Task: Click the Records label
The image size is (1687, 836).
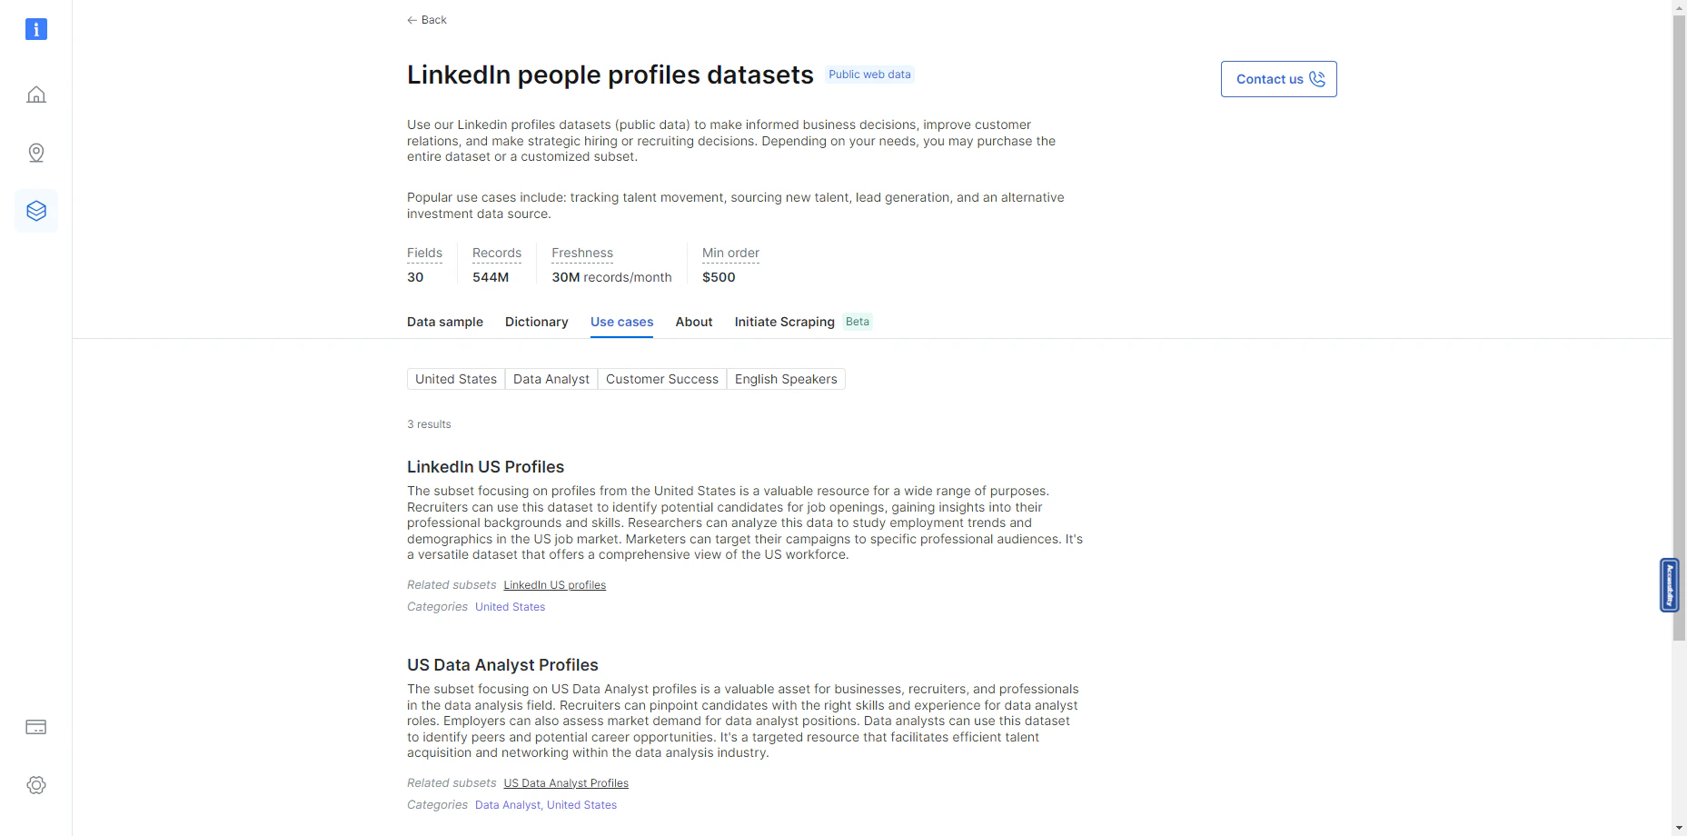Action: click(497, 254)
